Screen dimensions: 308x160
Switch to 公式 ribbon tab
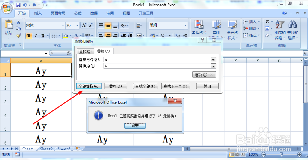tap(78, 13)
